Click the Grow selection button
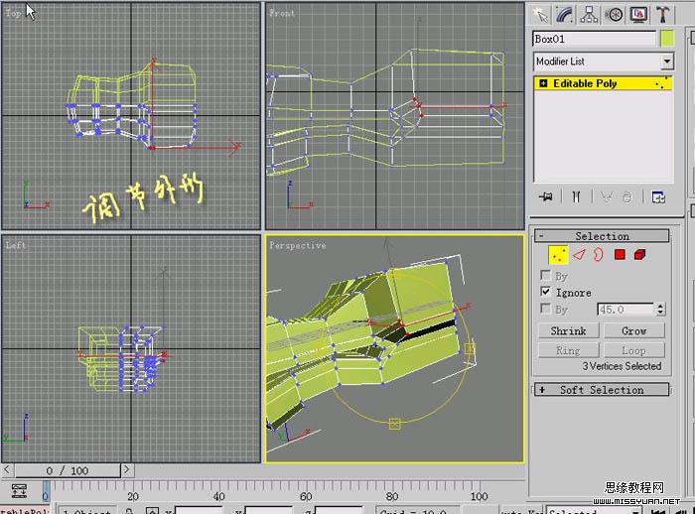Viewport: 695px width, 514px height. coord(633,330)
